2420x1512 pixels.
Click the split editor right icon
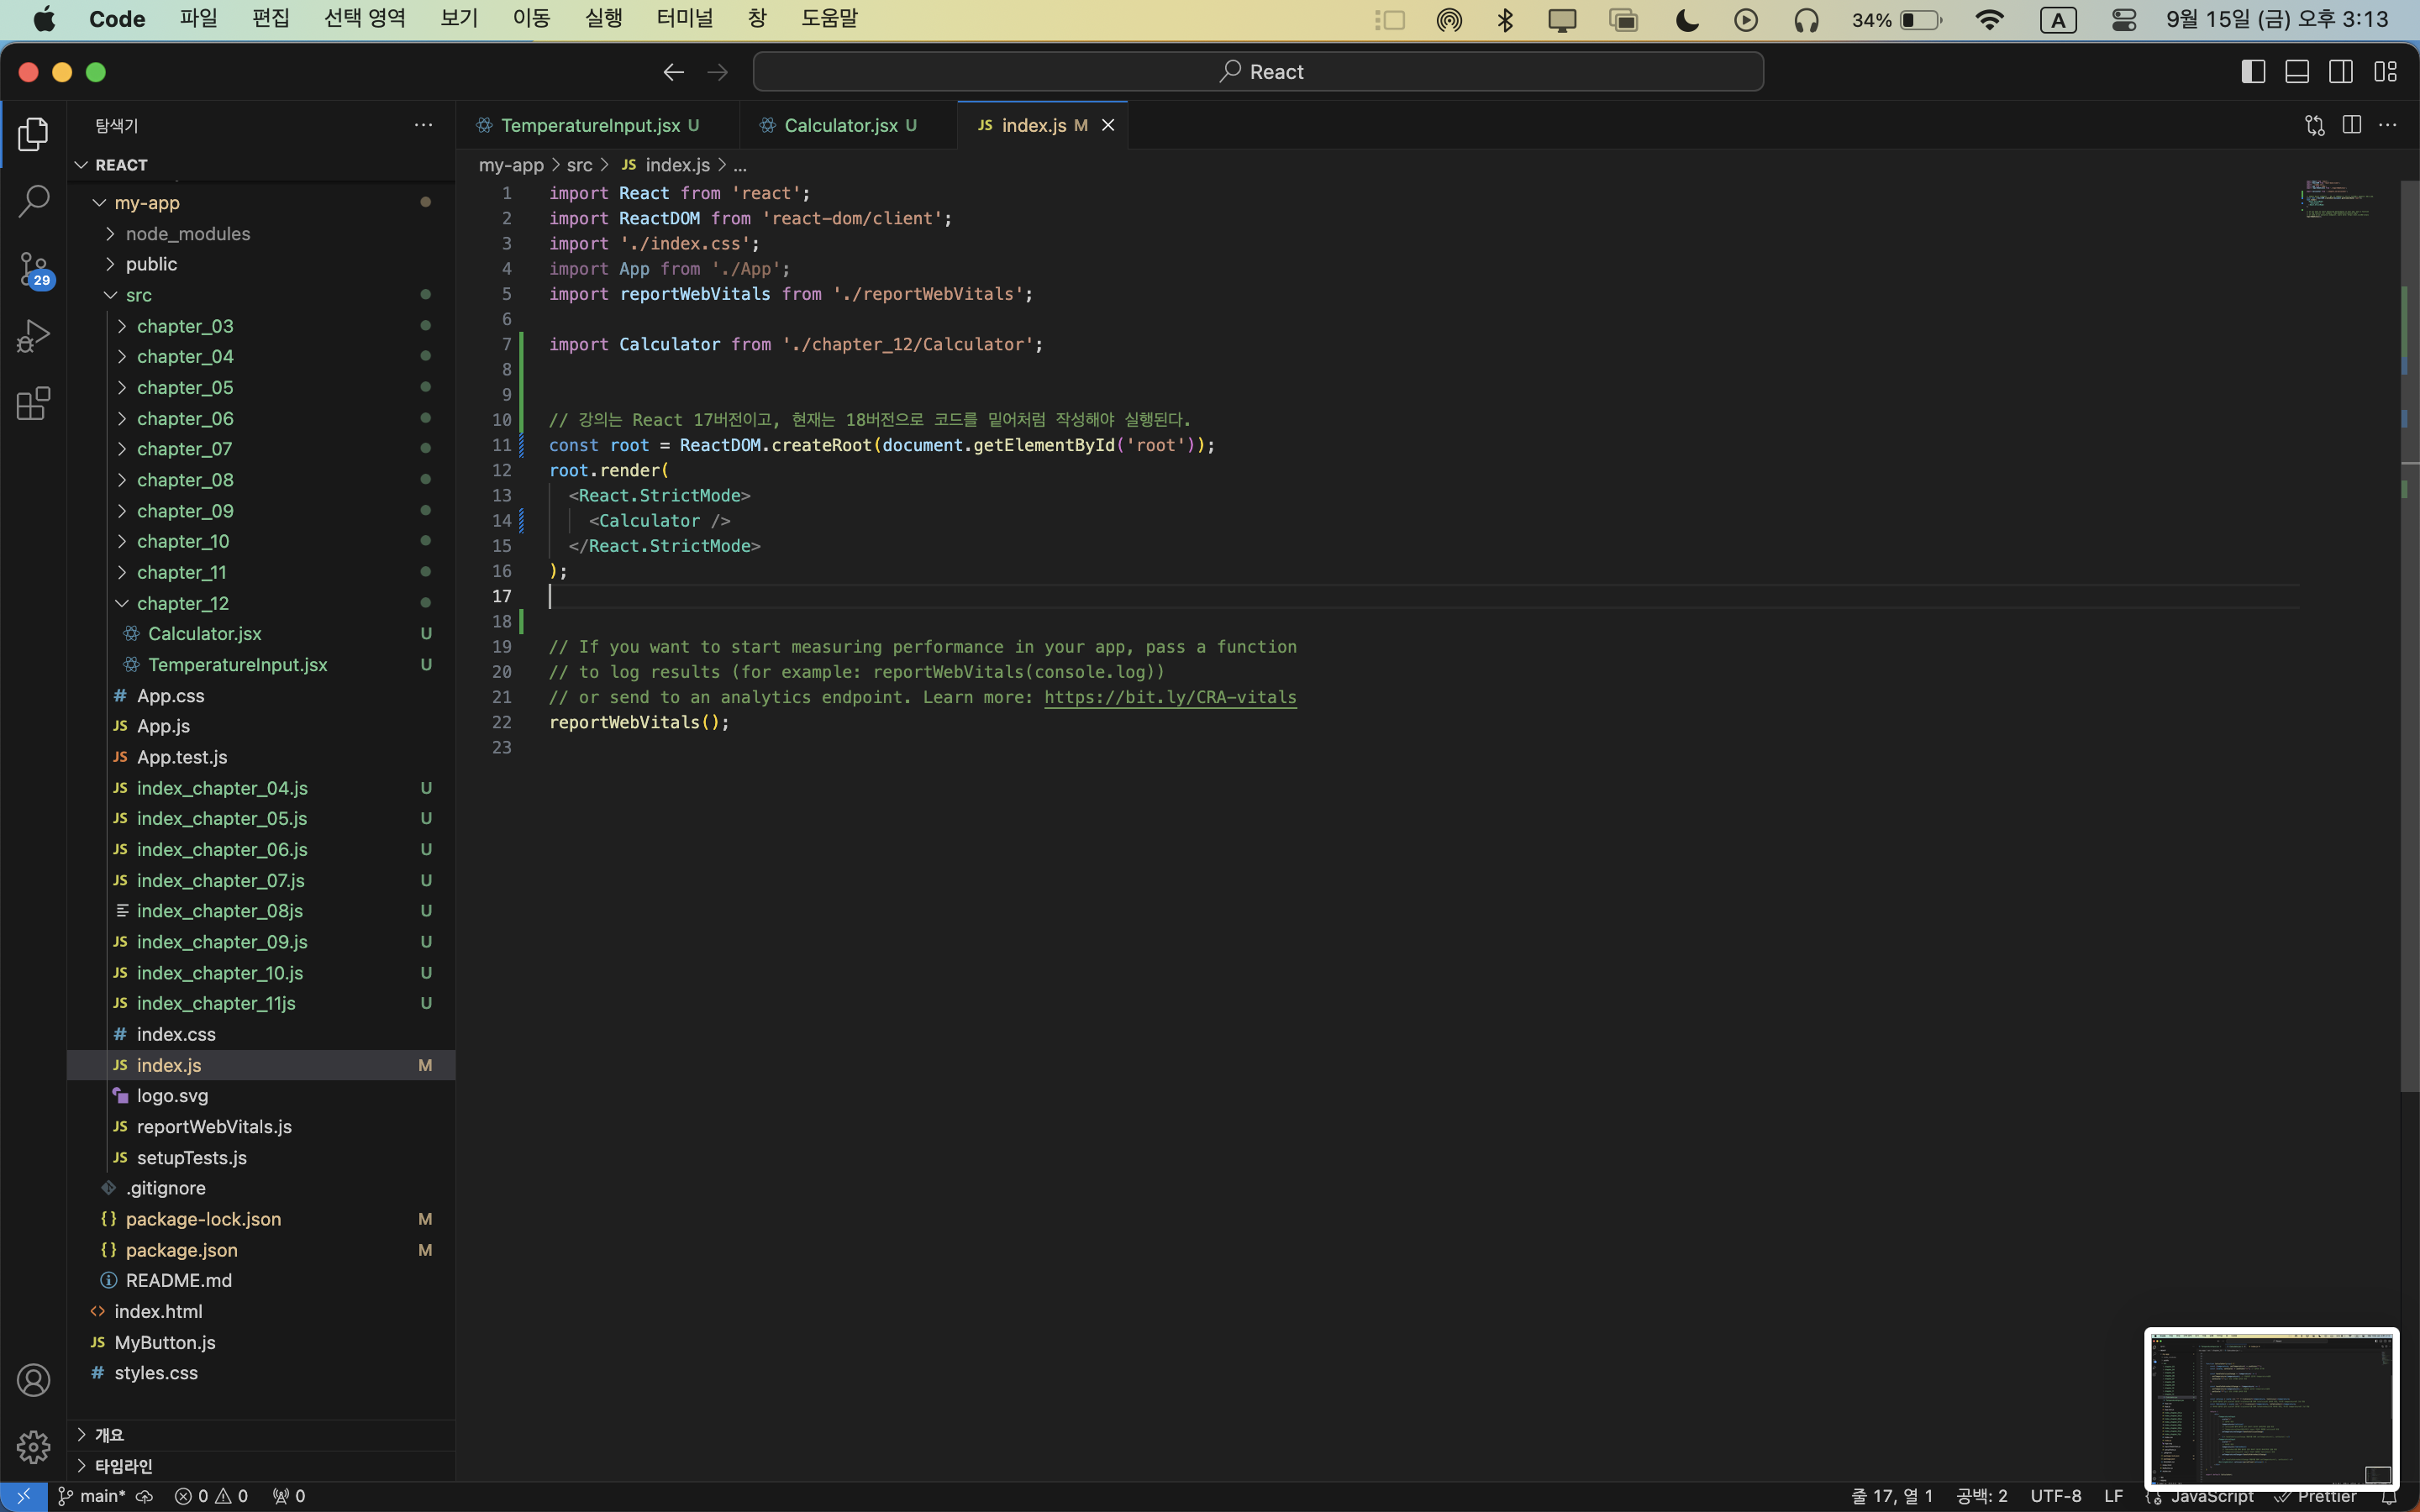tap(2351, 125)
